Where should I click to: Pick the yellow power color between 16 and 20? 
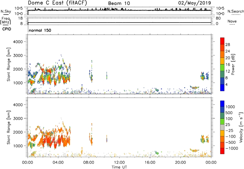point(222,61)
